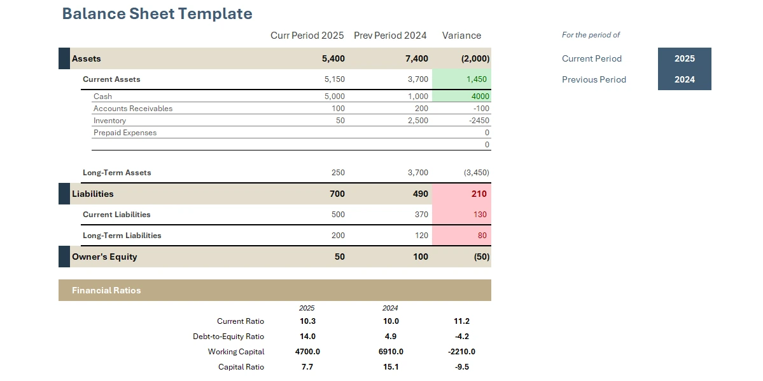The height and width of the screenshot is (381, 763).
Task: Select Current Liabilities value 500
Action: [338, 215]
